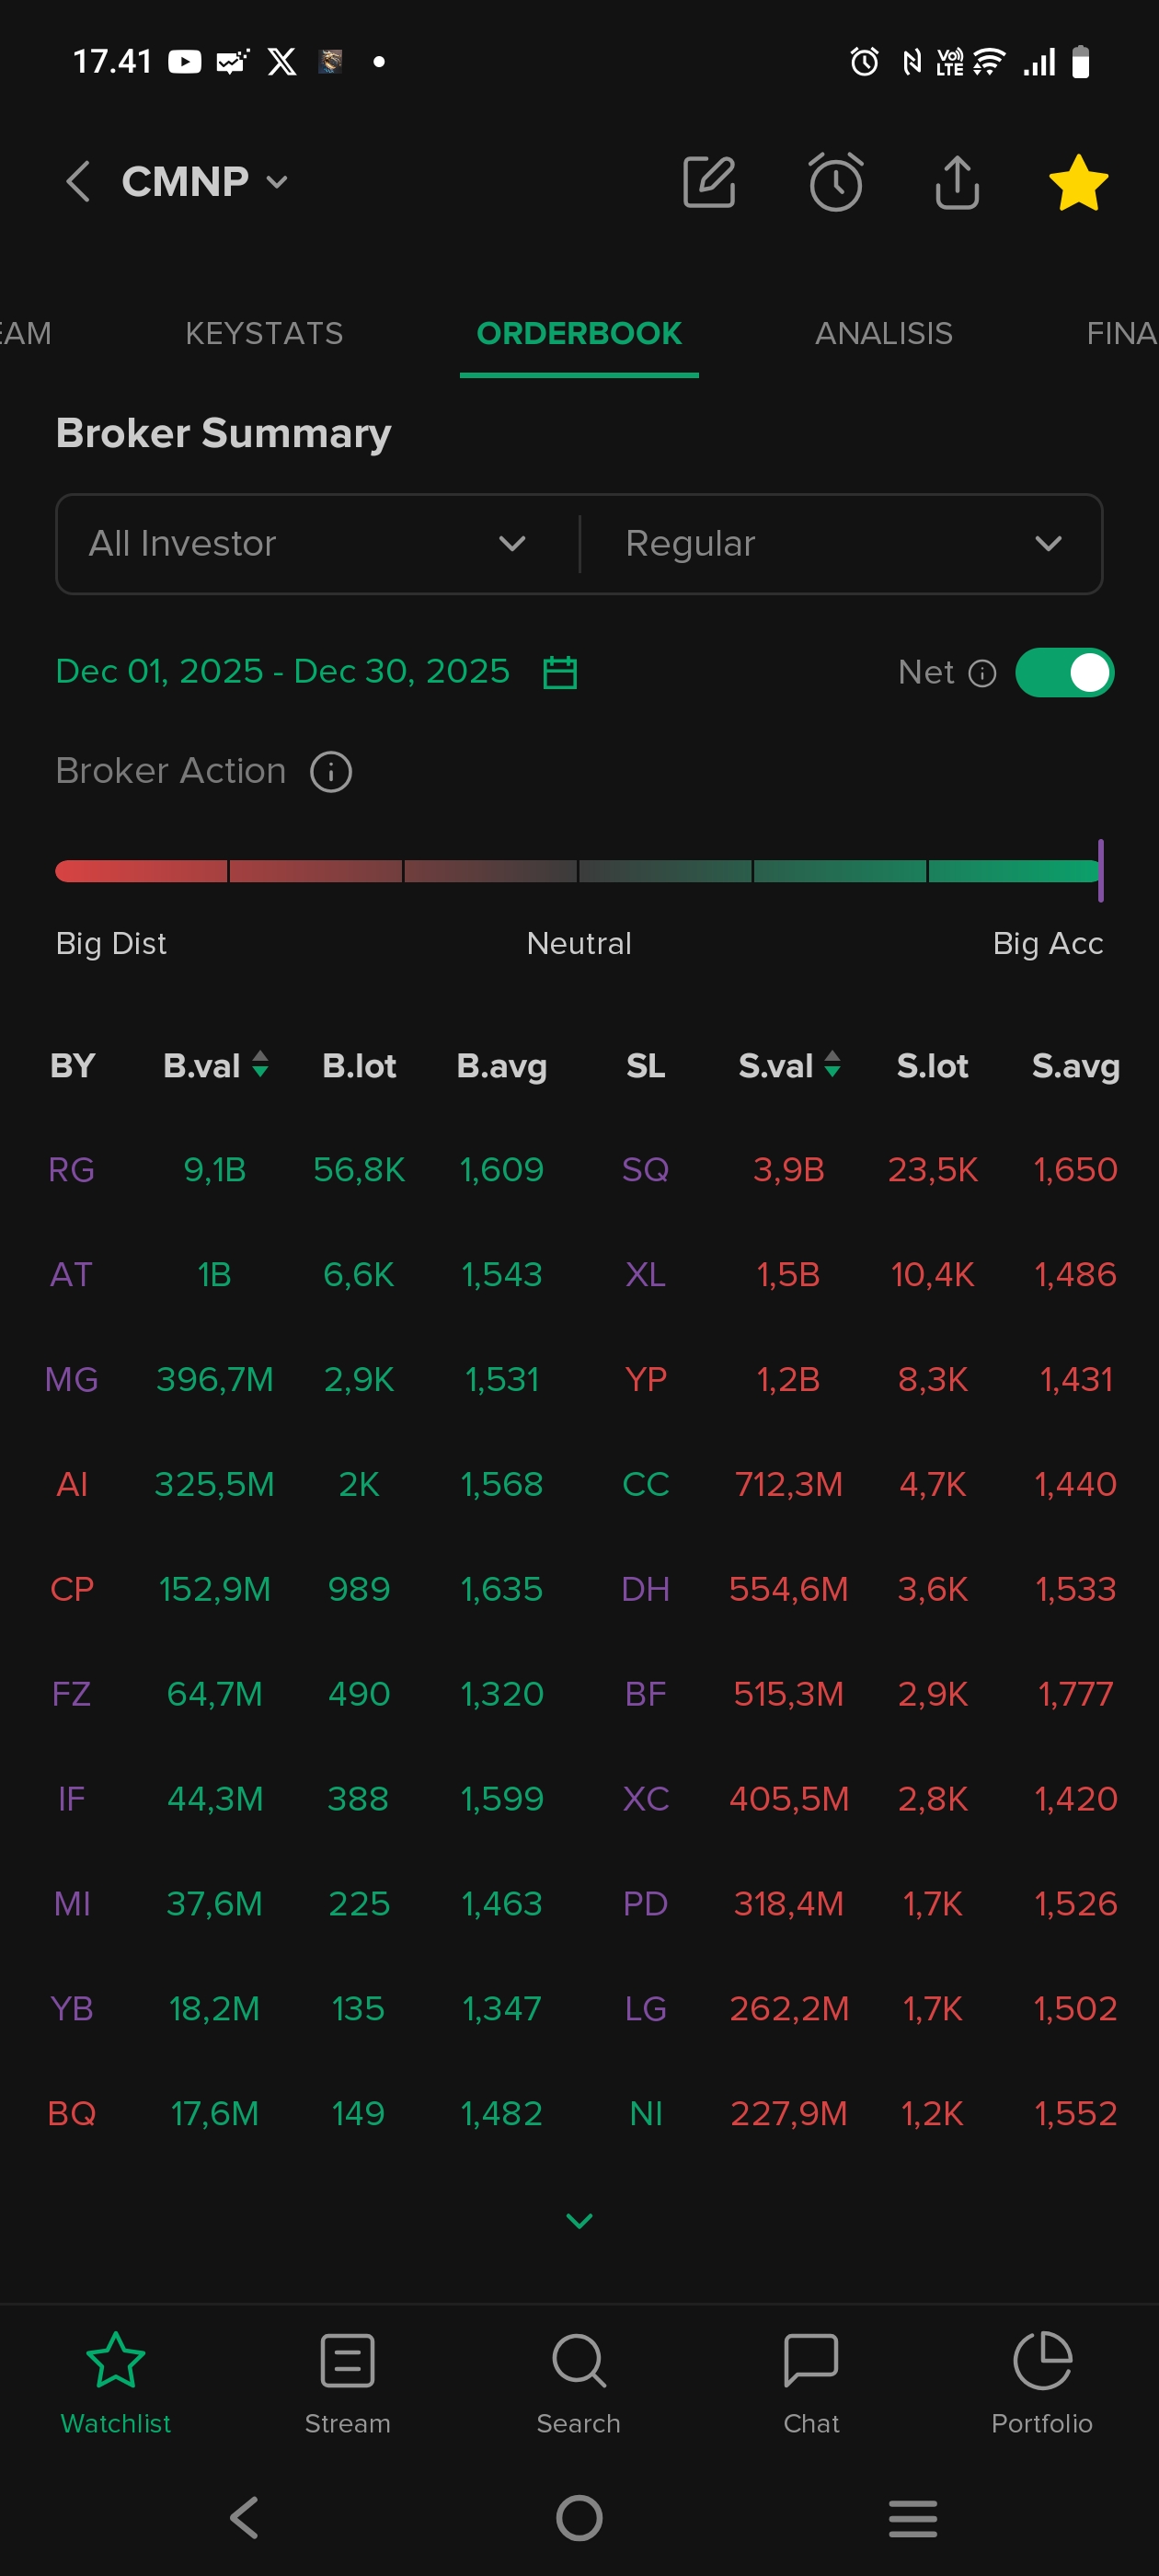Open the All Investor dropdown
This screenshot has width=1159, height=2576.
[308, 544]
